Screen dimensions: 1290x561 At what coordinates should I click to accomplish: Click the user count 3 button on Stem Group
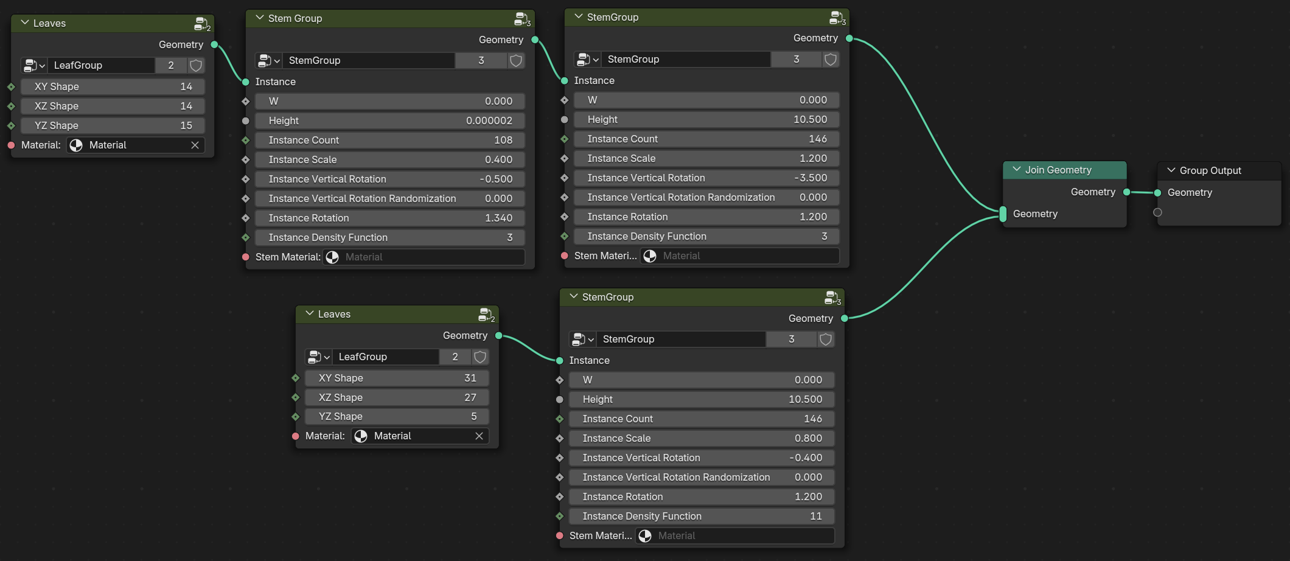pos(481,61)
